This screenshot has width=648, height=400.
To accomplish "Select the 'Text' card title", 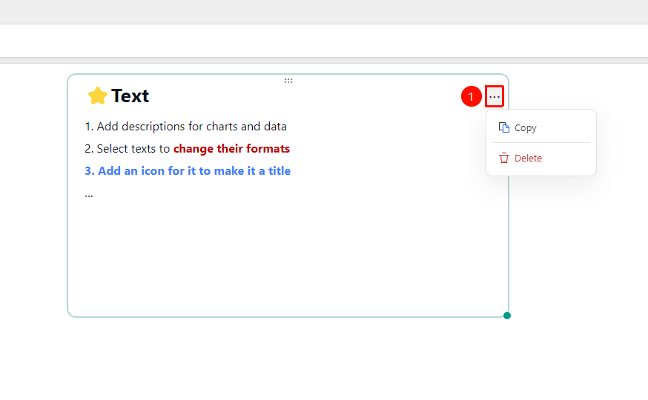I will tap(130, 96).
